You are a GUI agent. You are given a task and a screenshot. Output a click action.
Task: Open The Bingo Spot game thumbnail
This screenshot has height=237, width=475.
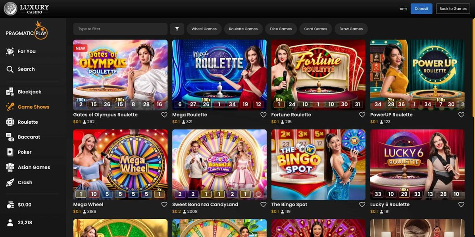point(318,164)
